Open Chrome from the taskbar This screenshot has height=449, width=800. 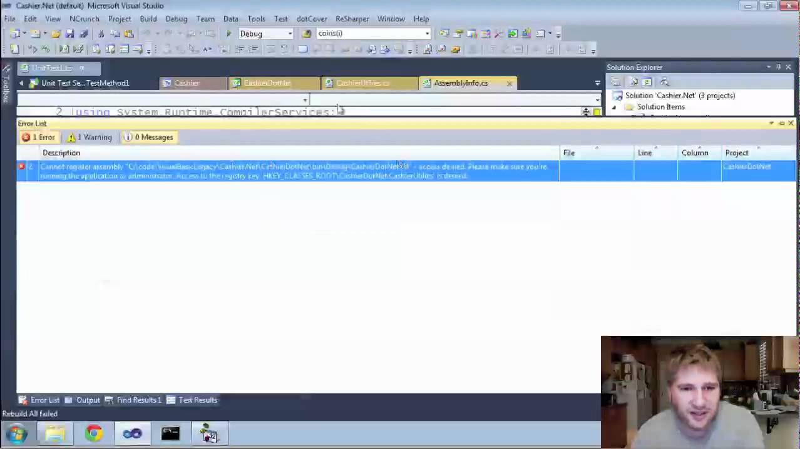click(x=94, y=434)
